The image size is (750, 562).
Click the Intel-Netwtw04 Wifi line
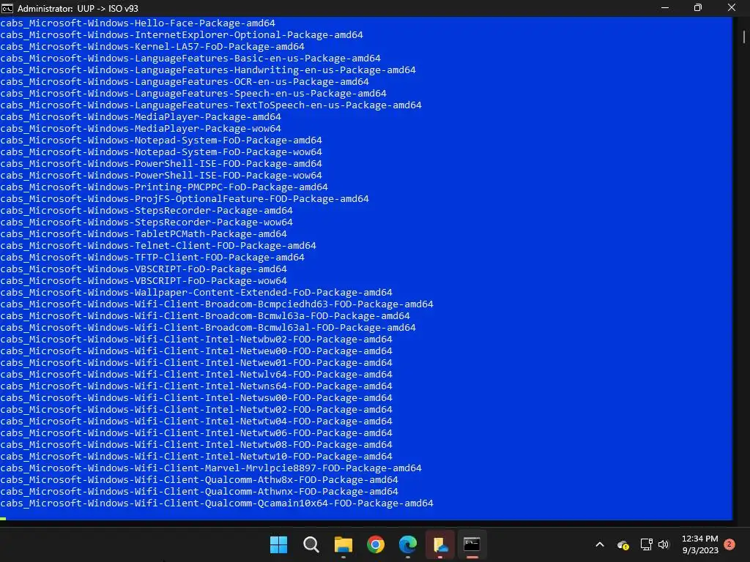[x=196, y=421]
